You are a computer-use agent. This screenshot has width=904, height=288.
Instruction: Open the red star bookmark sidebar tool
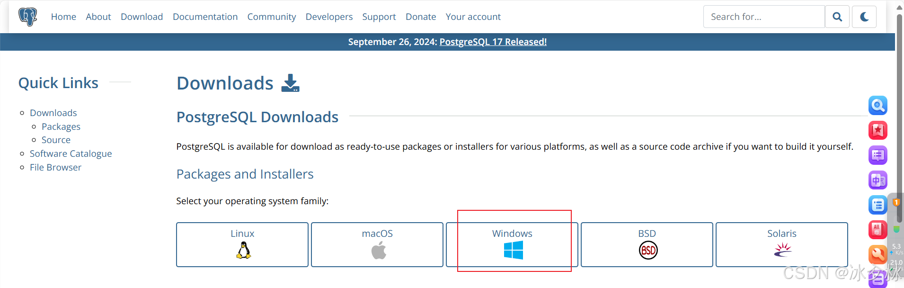(877, 130)
